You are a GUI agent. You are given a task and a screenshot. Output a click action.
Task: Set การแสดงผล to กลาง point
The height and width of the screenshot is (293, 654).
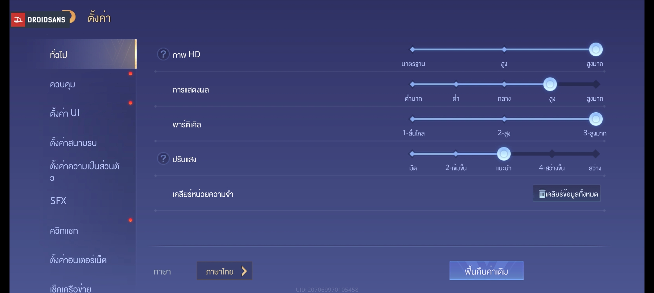click(504, 84)
